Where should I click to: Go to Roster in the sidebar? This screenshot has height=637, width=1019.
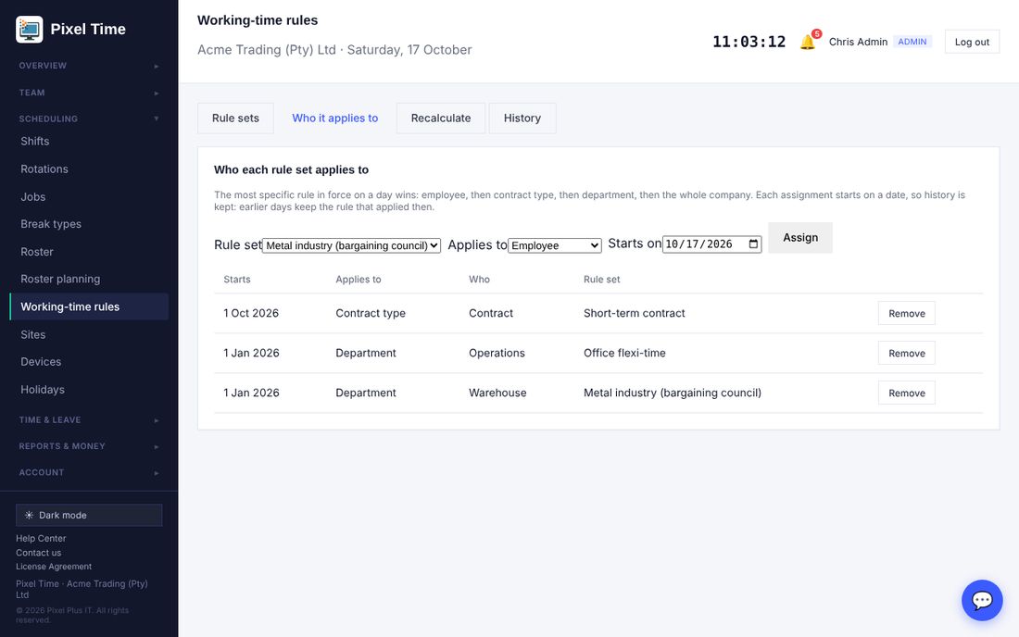[89, 252]
